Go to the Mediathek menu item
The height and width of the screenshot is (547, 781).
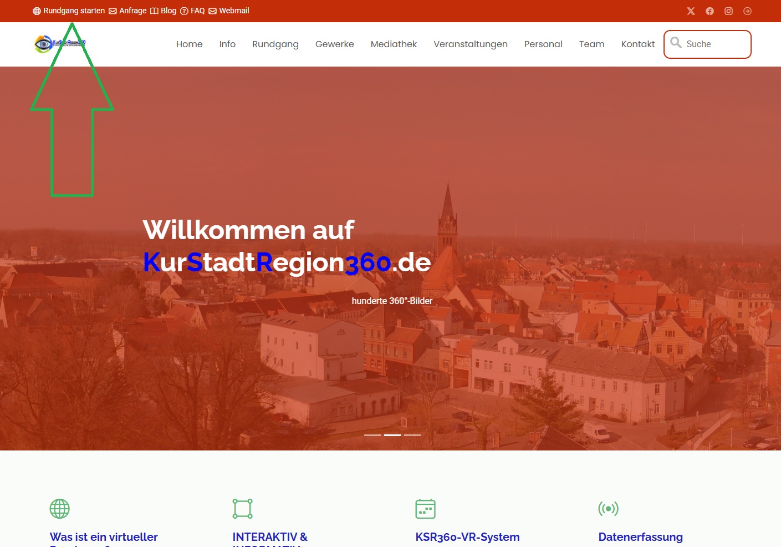[x=394, y=44]
